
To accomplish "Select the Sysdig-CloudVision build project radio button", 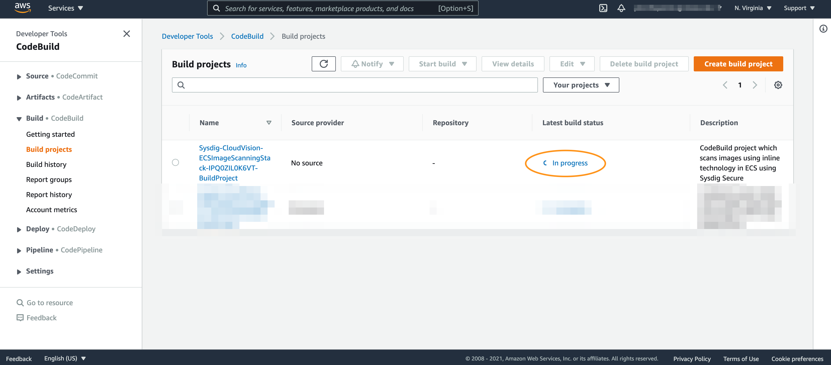I will pos(175,162).
